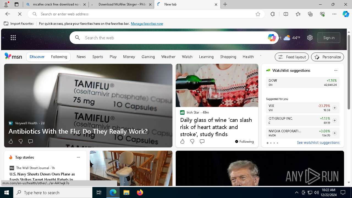This screenshot has width=352, height=198.
Task: Add NVIDIA Corporation to watchlist
Action: 335,133
